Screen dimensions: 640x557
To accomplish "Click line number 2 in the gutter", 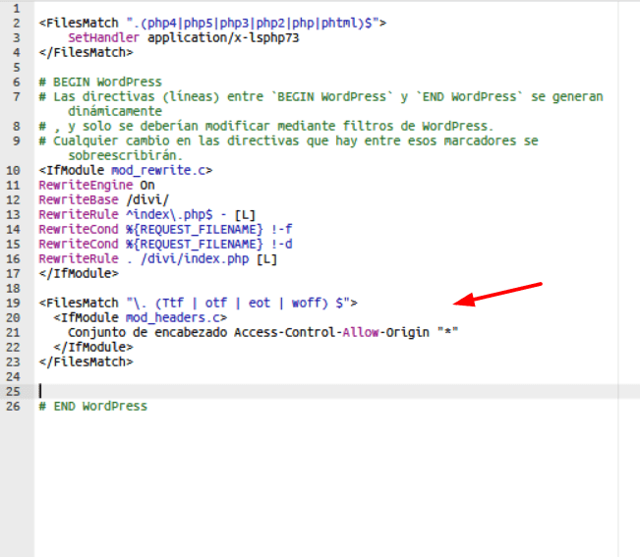I will click(x=17, y=23).
